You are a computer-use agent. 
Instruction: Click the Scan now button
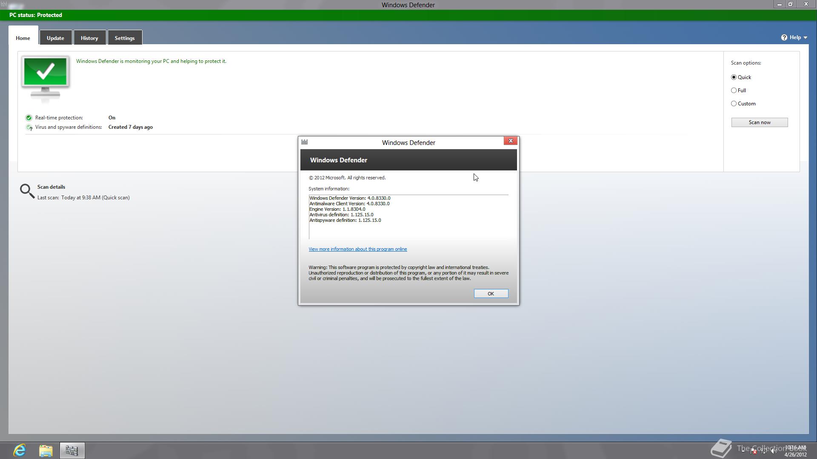(x=760, y=122)
